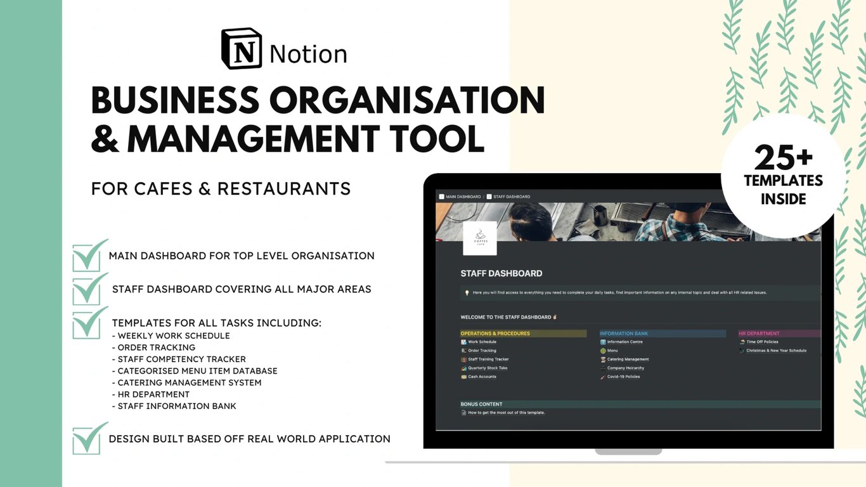The image size is (866, 487).
Task: Click the Covid-19 Policies page icon
Action: (x=603, y=377)
